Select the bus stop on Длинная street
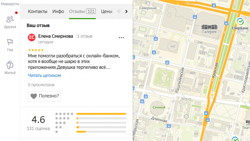 pos(169,126)
